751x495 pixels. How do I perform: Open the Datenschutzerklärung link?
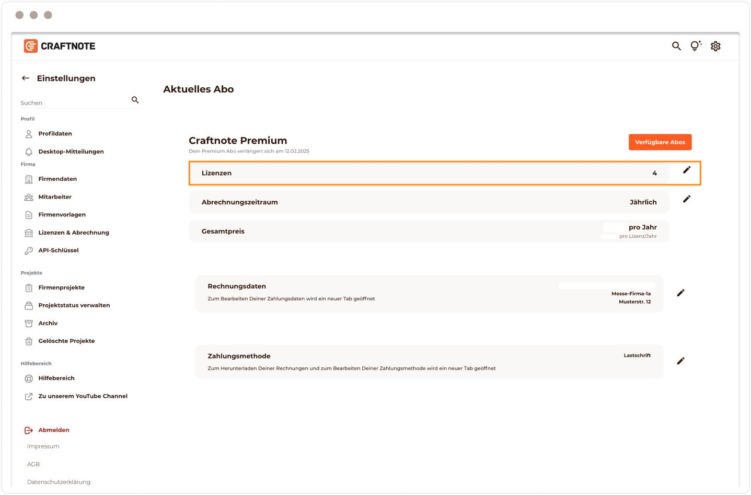click(59, 482)
